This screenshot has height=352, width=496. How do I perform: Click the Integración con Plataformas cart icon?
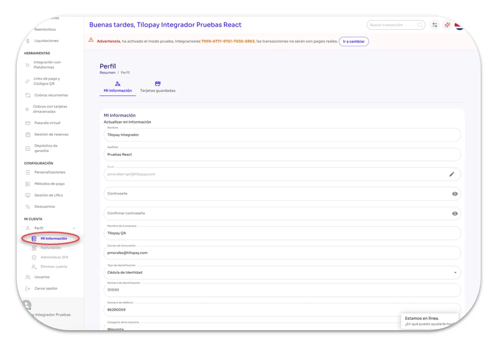coord(27,65)
